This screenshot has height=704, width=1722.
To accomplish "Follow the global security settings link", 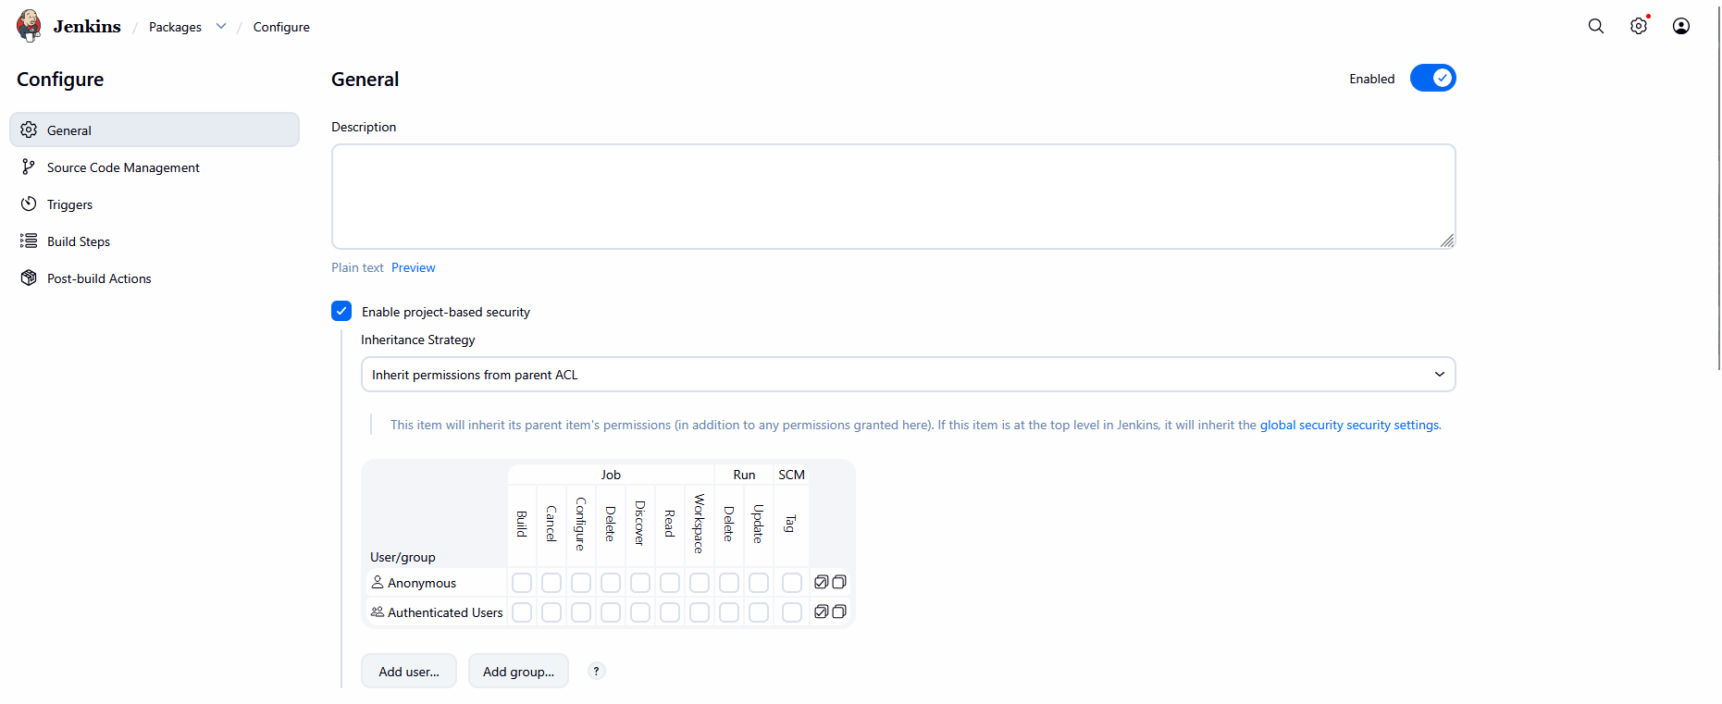I will click(1350, 426).
